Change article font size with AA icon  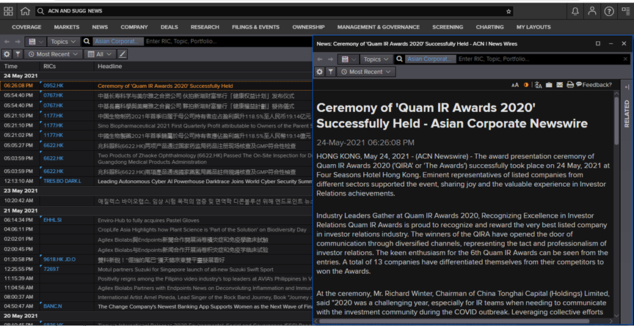pos(514,85)
